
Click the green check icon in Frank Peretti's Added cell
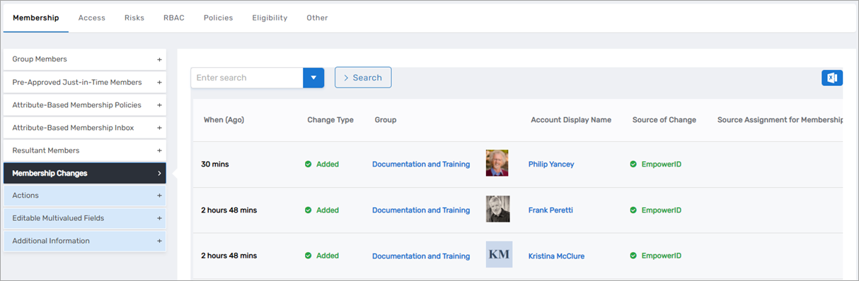coord(309,210)
